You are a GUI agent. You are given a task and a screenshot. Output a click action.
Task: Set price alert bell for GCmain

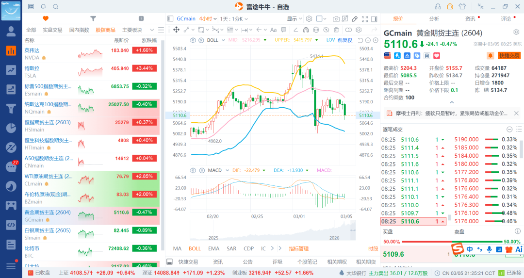coord(490,55)
